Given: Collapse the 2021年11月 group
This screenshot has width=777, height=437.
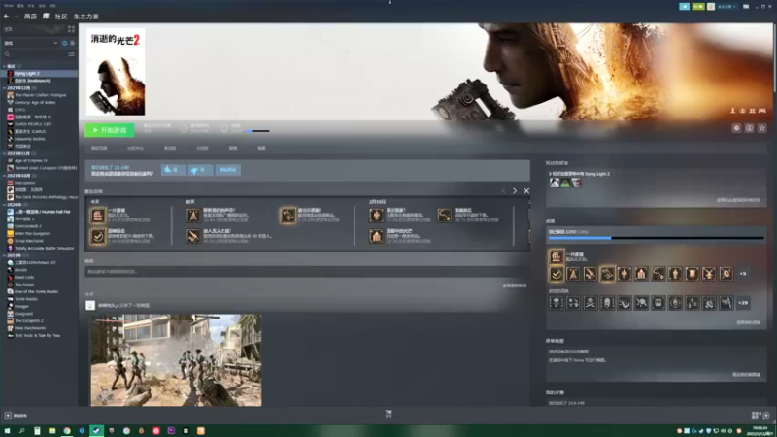Looking at the screenshot, I should [x=5, y=153].
